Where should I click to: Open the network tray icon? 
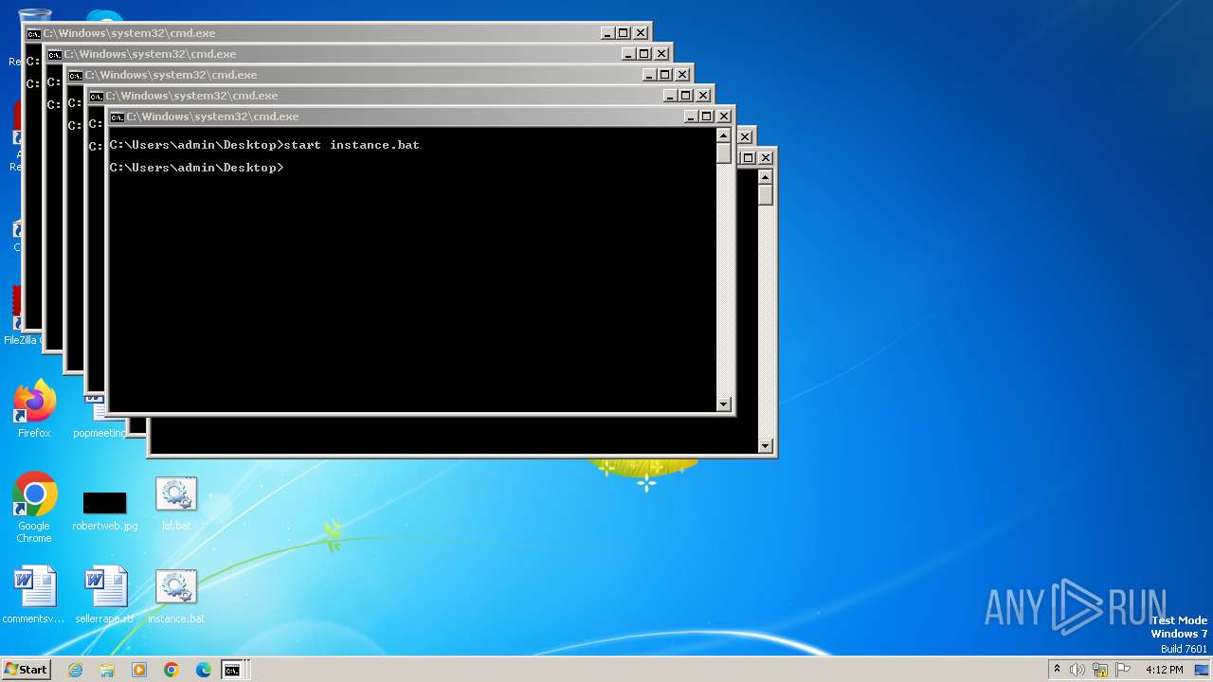pyautogui.click(x=1100, y=670)
